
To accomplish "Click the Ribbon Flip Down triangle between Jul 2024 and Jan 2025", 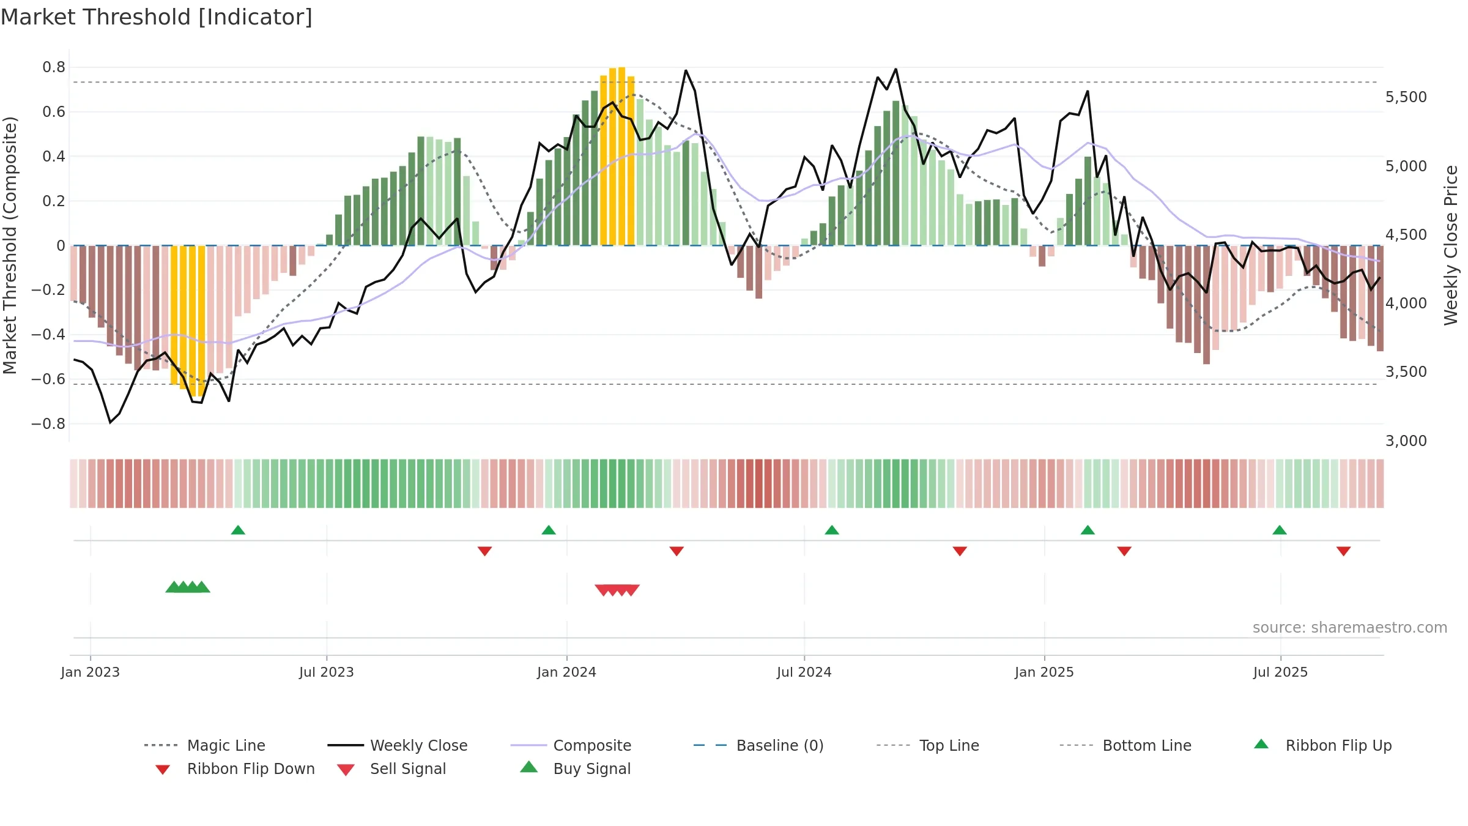I will (960, 551).
